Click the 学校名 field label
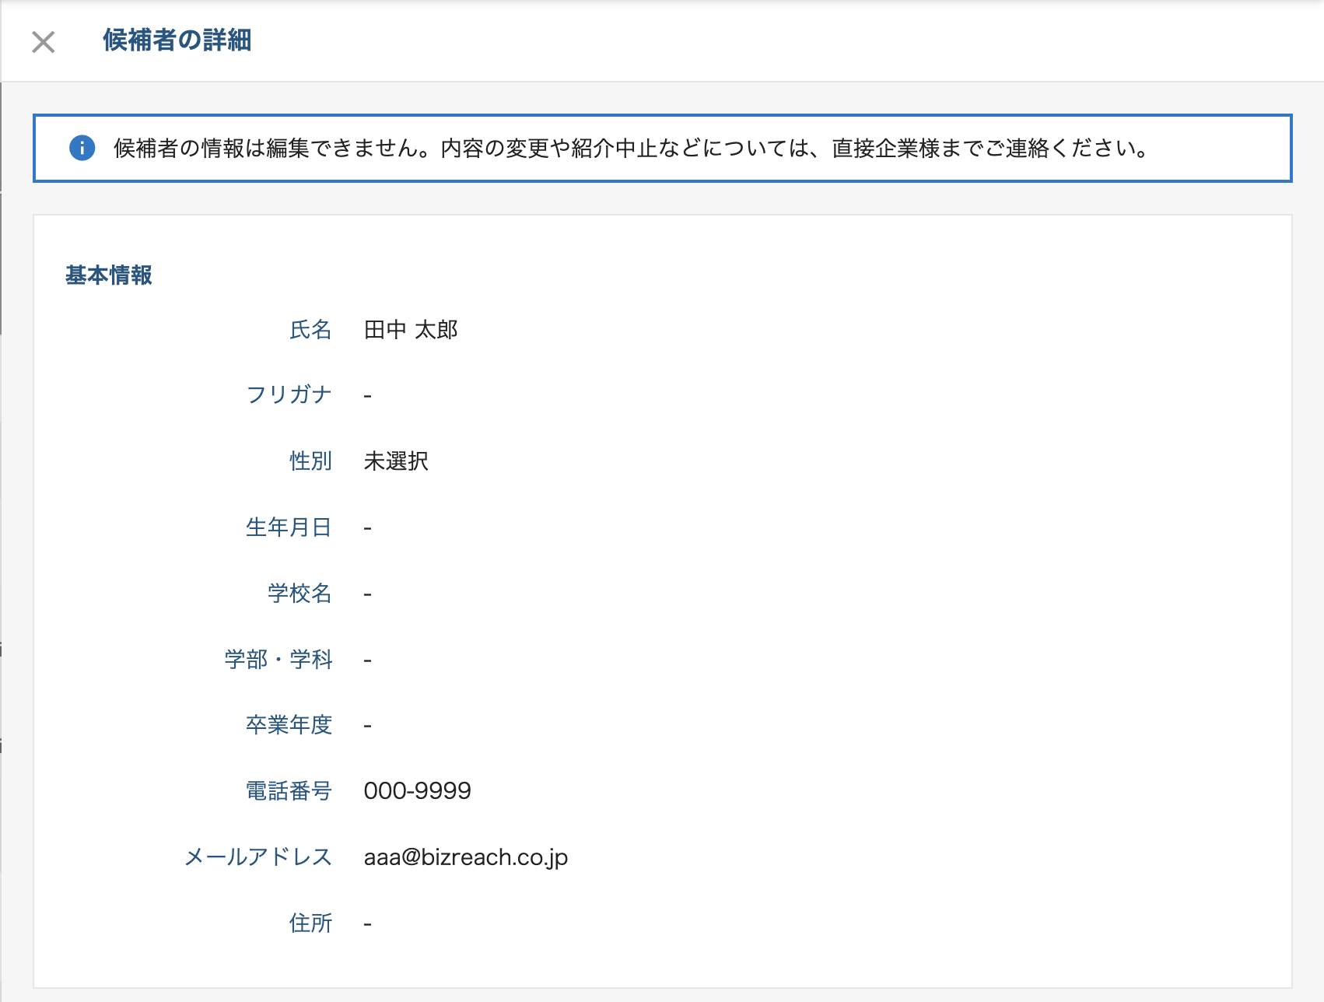1324x1002 pixels. point(298,594)
